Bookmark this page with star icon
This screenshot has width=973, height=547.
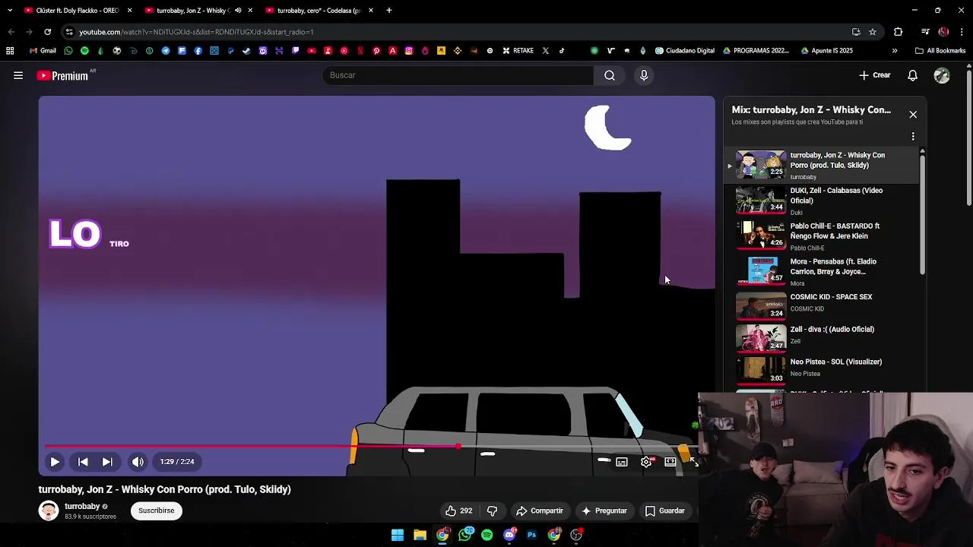click(x=873, y=32)
